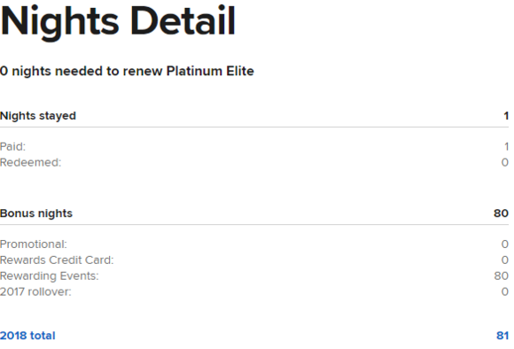This screenshot has width=514, height=349.
Task: Click the Platinum Elite renewal message
Action: point(127,71)
